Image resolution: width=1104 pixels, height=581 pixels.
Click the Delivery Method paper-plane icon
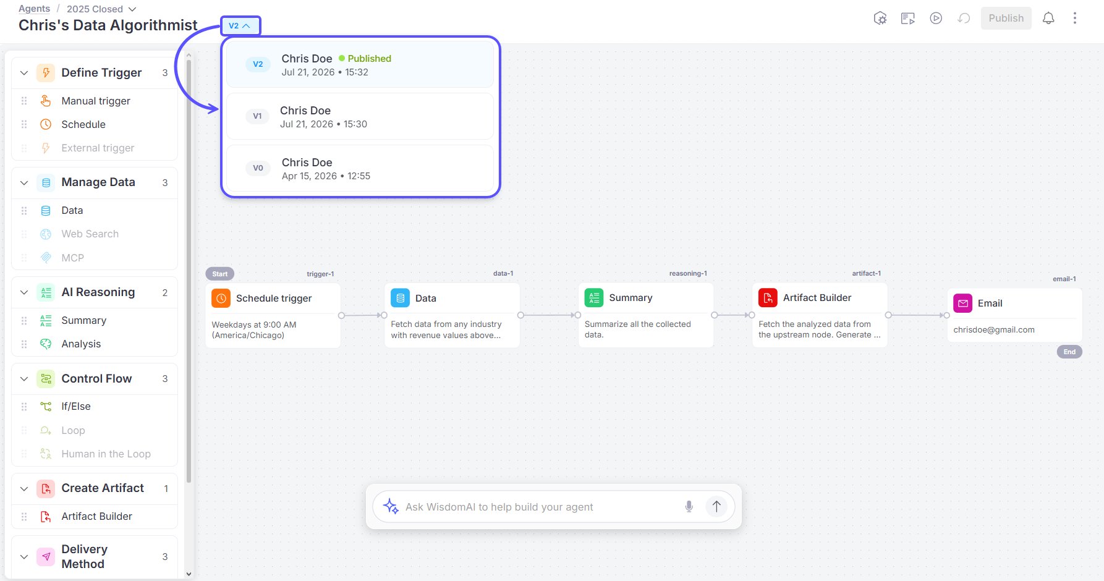pyautogui.click(x=46, y=557)
